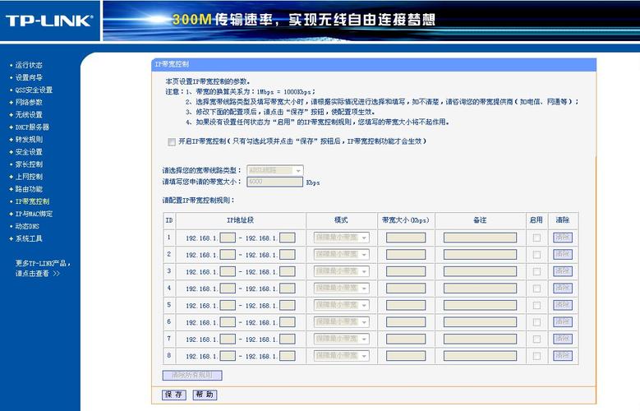Click the 带宽大小(Kbps) column header
640x411 pixels.
(x=406, y=220)
